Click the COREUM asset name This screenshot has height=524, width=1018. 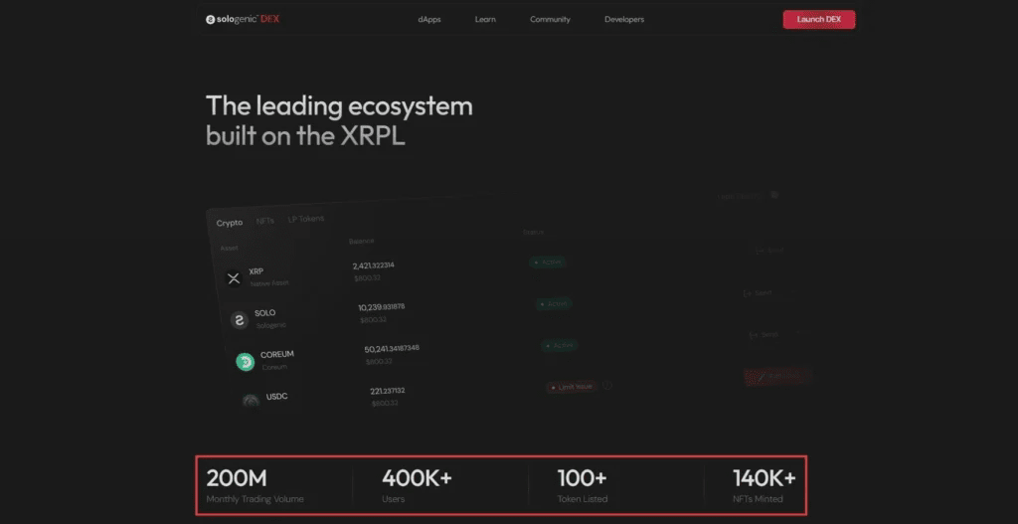point(277,355)
